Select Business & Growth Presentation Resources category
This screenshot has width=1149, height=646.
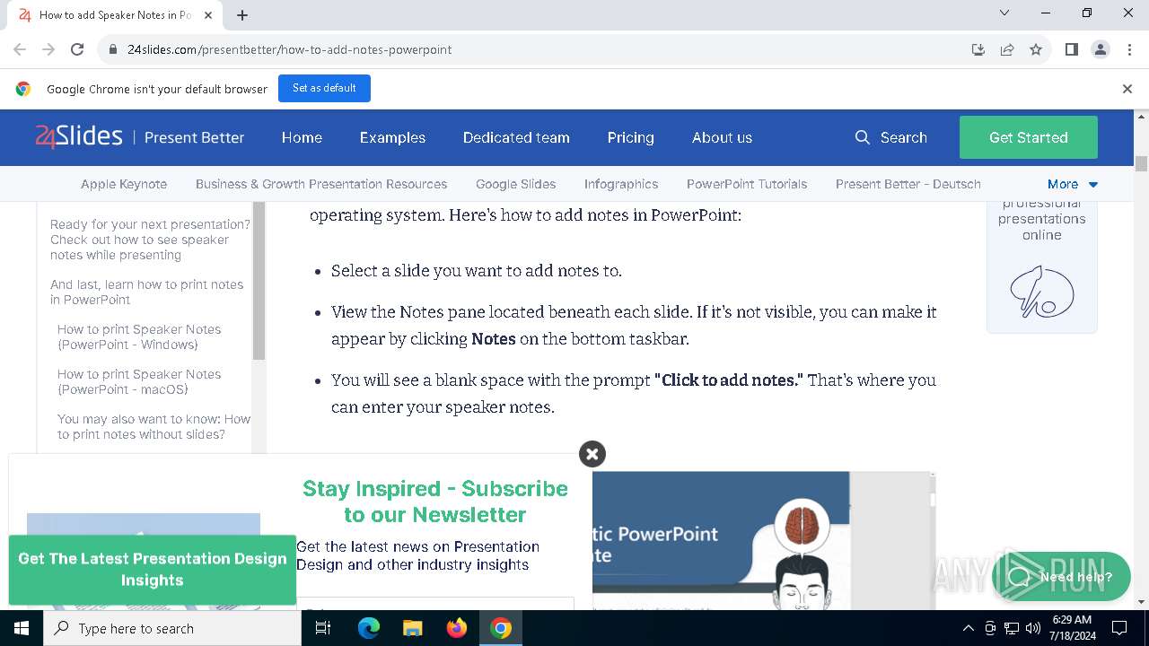(x=321, y=184)
